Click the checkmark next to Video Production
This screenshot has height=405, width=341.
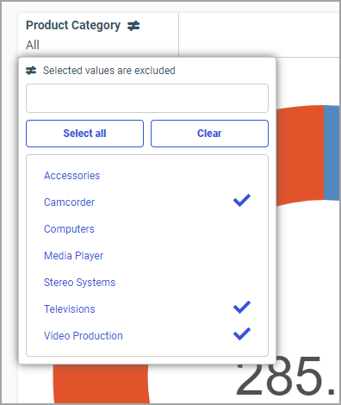[242, 334]
